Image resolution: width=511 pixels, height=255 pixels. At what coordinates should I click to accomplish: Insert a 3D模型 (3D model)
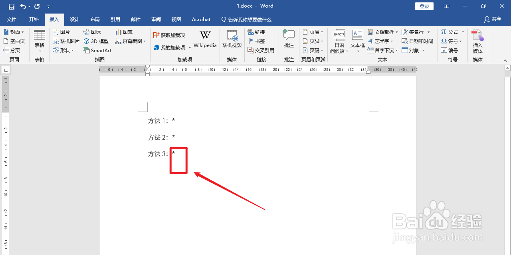pos(96,41)
